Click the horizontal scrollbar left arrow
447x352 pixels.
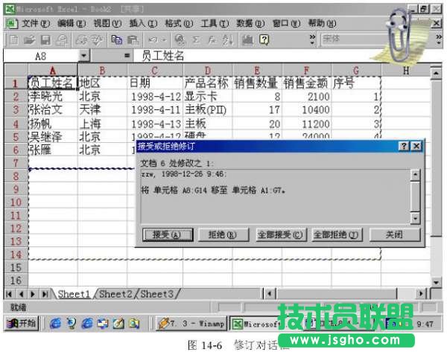click(x=270, y=293)
